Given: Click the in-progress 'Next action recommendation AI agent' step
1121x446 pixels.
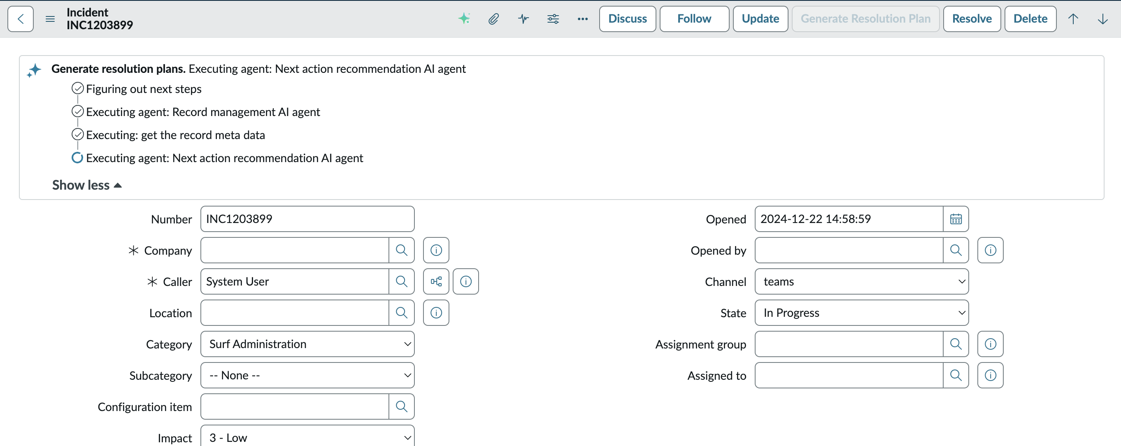Looking at the screenshot, I should (x=225, y=158).
